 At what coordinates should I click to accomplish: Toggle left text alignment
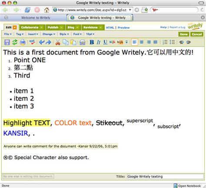pyautogui.click(x=134, y=42)
